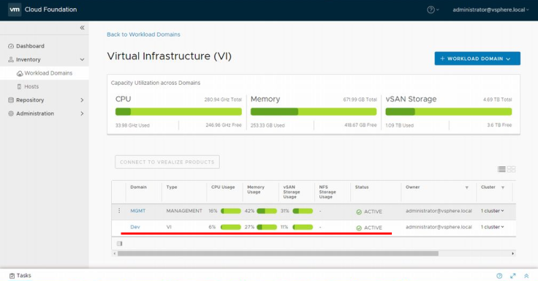Image resolution: width=538 pixels, height=281 pixels.
Task: Click Cluster column filter icon
Action: [x=503, y=187]
